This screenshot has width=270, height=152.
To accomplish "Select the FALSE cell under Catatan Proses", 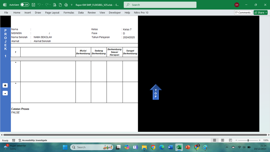I will (x=16, y=112).
